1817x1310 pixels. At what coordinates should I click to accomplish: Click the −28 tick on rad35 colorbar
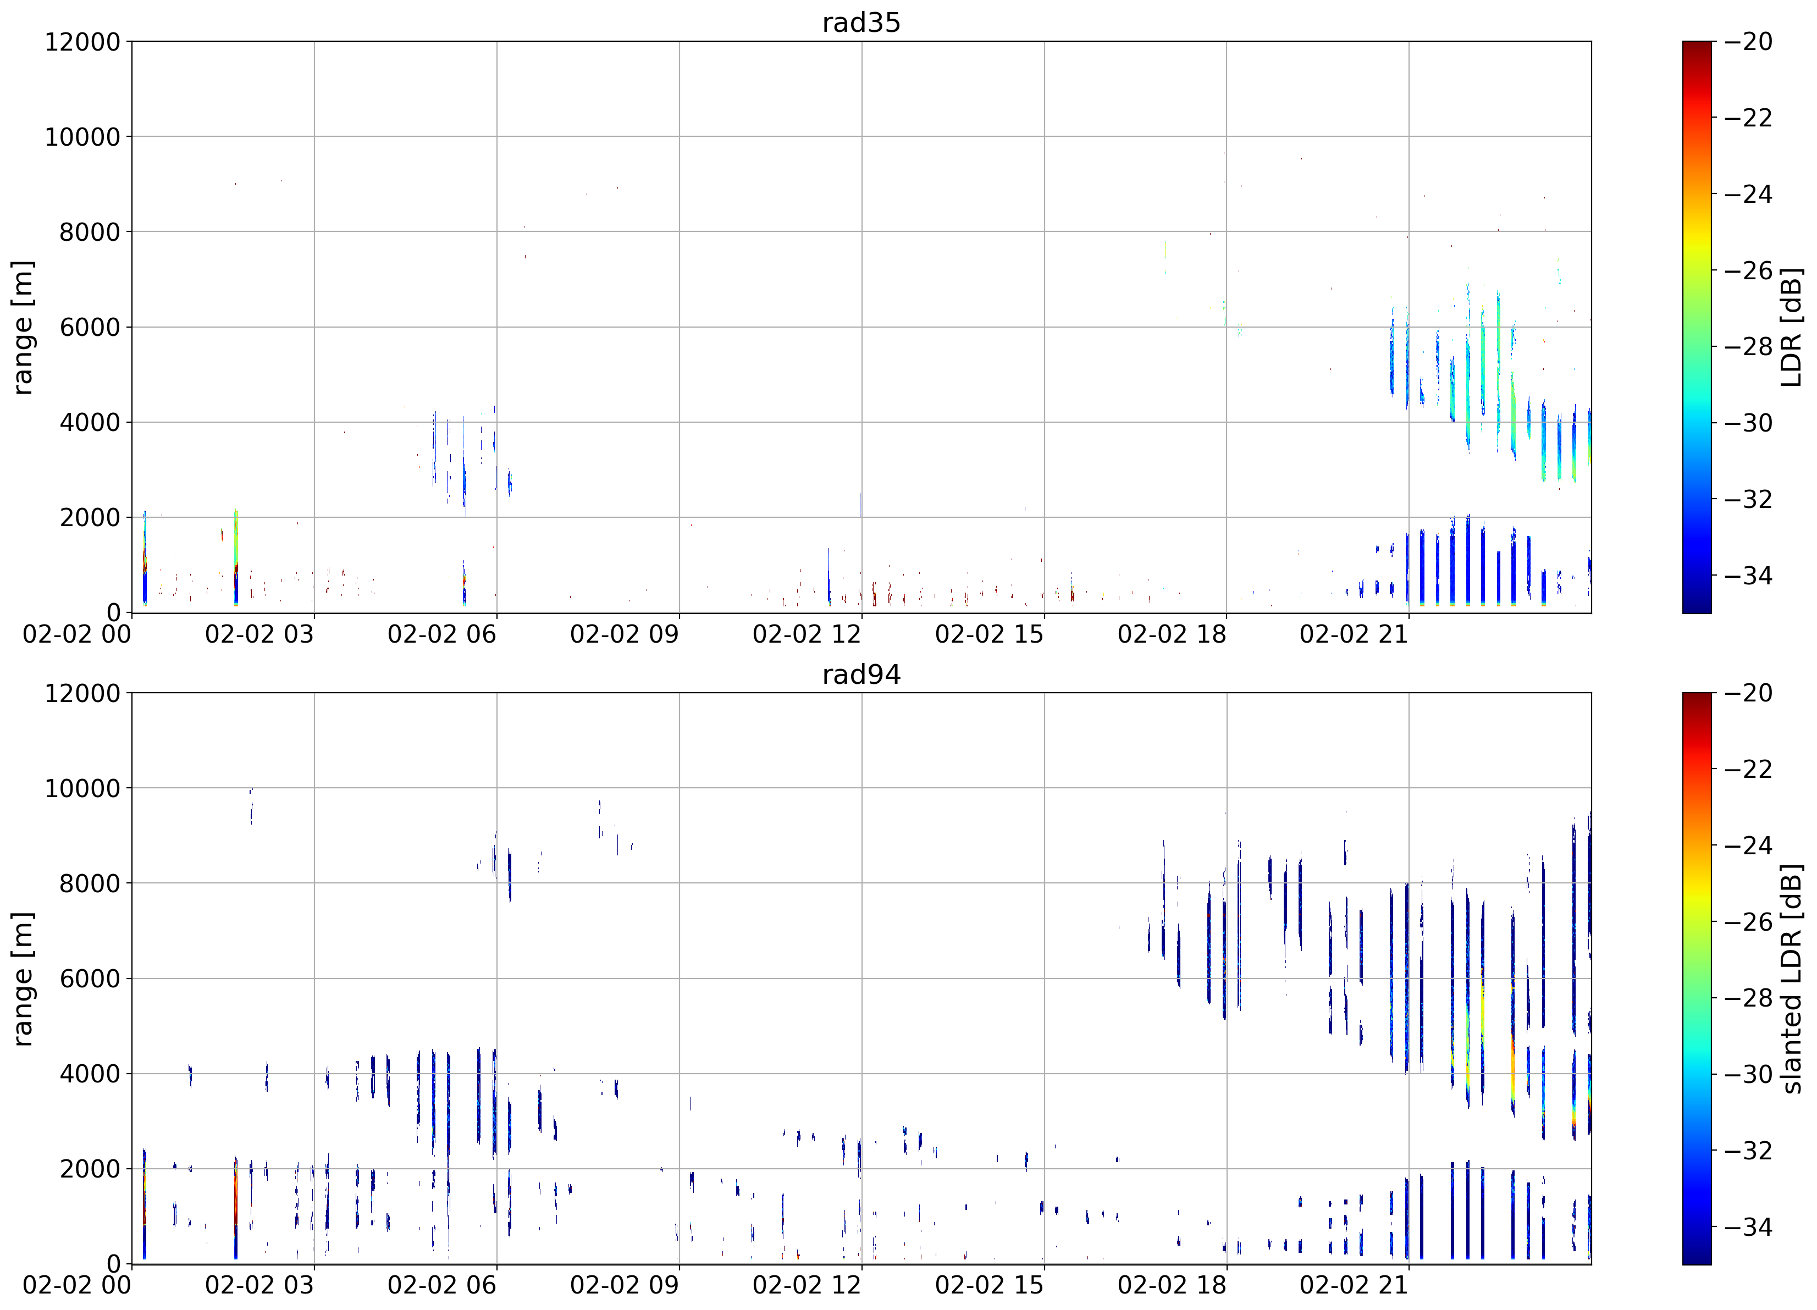[1748, 347]
